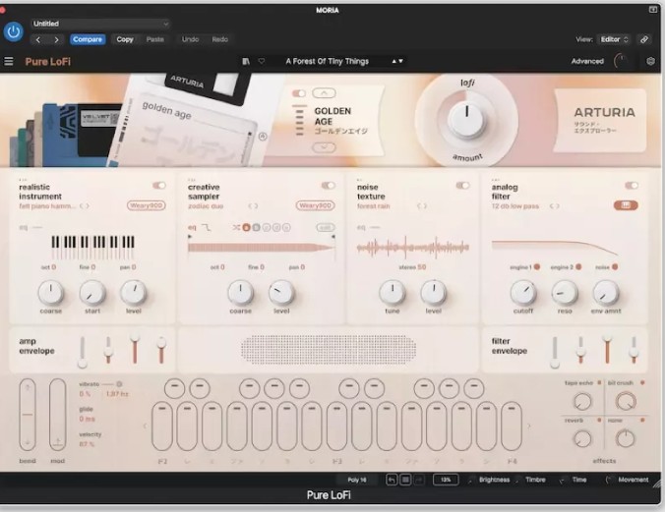Toggle noise filter routing dot
The width and height of the screenshot is (665, 512).
point(615,267)
